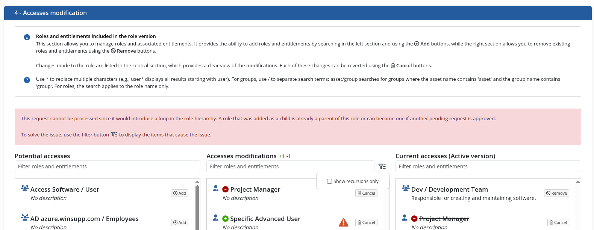Click "Roles and entitlements included in the role version" title

click(x=96, y=36)
